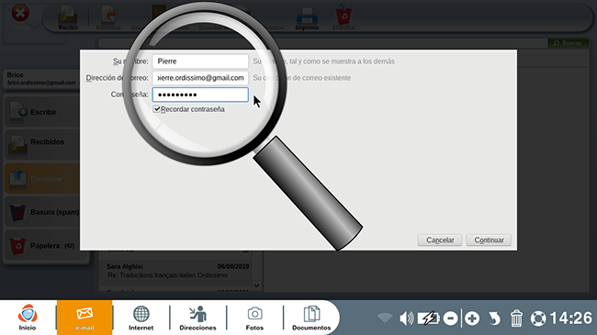This screenshot has height=335, width=597.
Task: Open Fotos from the taskbar
Action: coord(254,318)
